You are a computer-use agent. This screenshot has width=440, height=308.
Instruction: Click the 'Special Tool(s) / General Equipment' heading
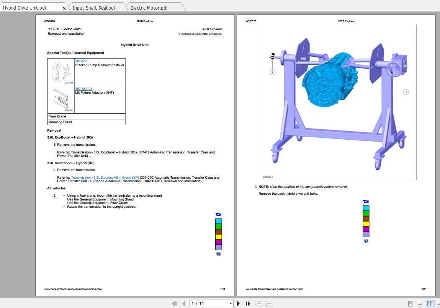[x=75, y=53]
